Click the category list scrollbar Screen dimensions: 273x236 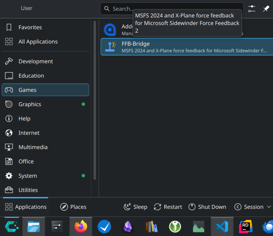pos(95,101)
